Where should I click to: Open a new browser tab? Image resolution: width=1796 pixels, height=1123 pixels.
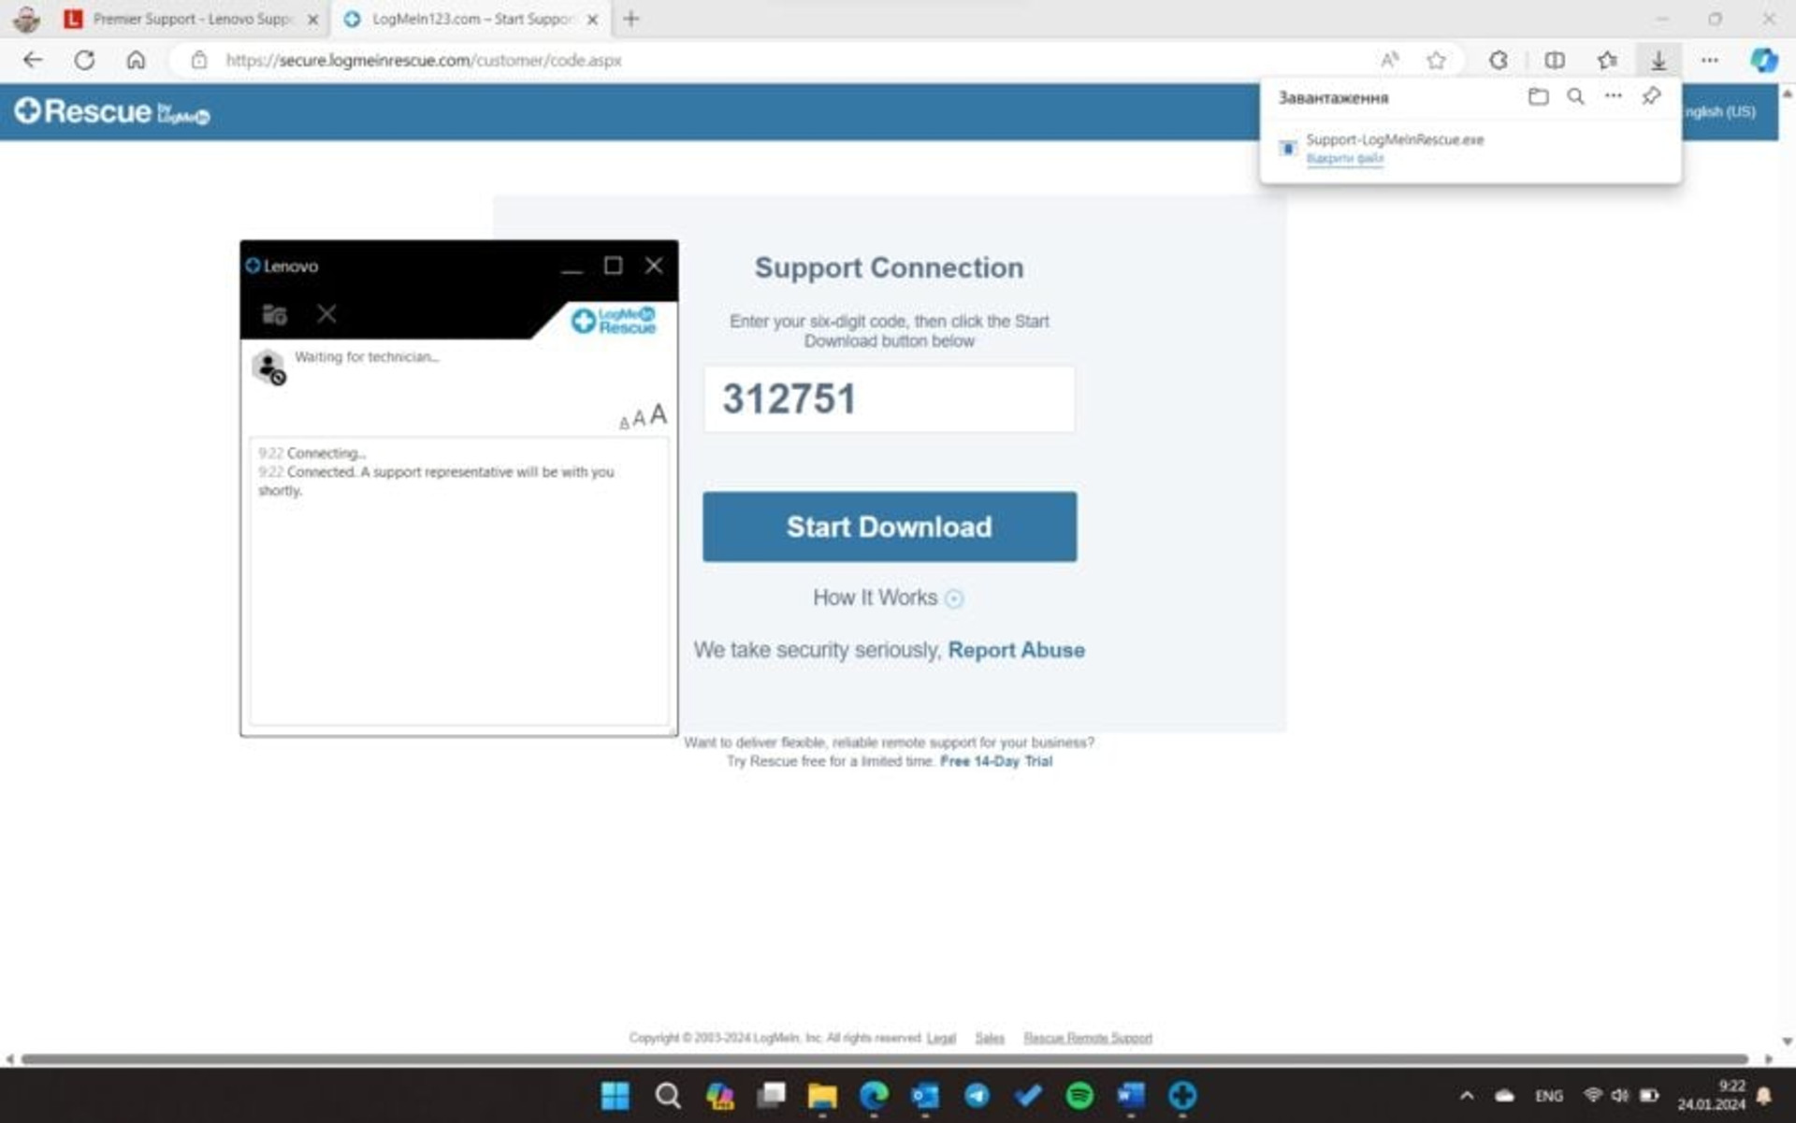click(x=631, y=19)
